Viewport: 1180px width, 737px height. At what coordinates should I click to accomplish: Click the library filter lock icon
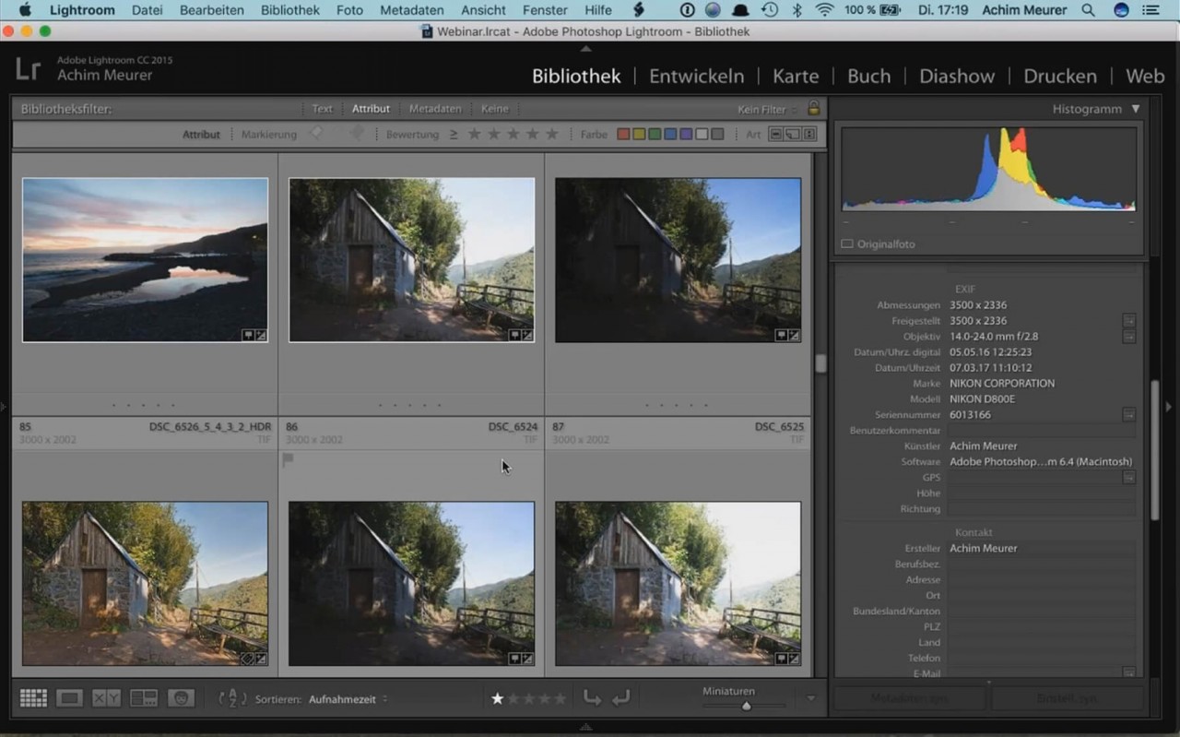(x=813, y=109)
